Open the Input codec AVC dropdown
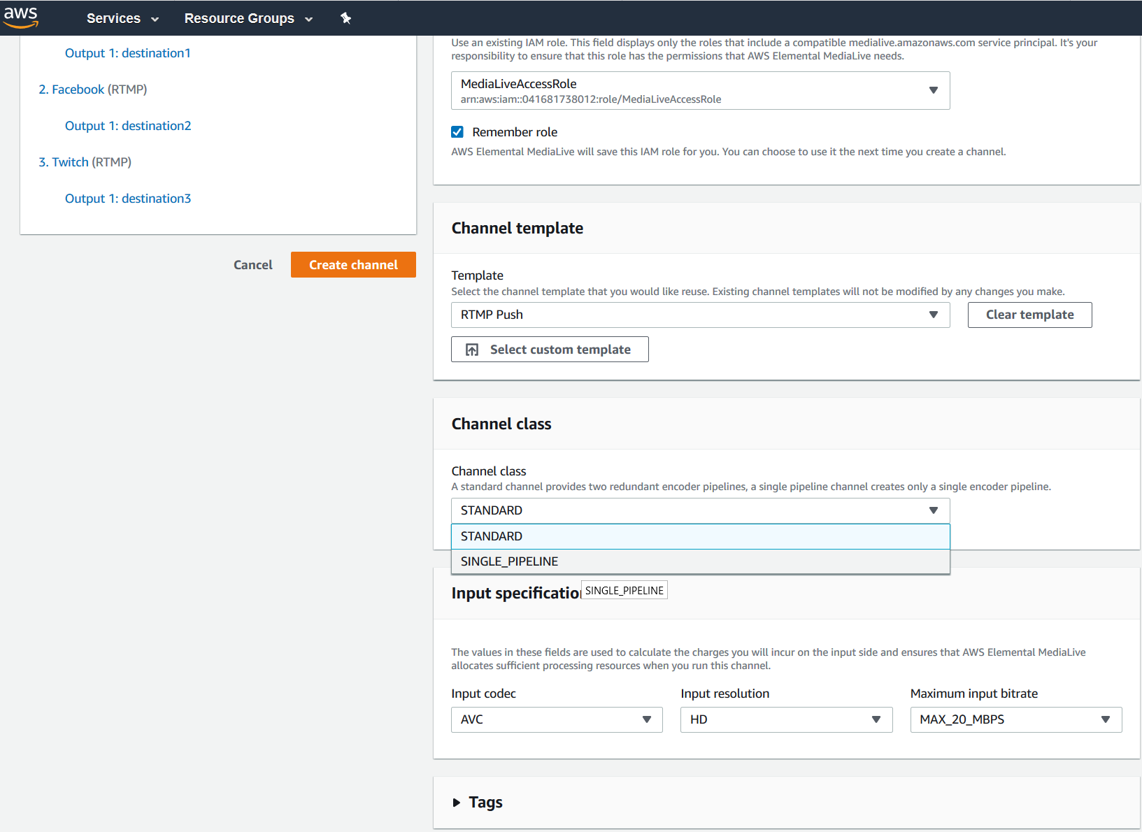 [557, 719]
